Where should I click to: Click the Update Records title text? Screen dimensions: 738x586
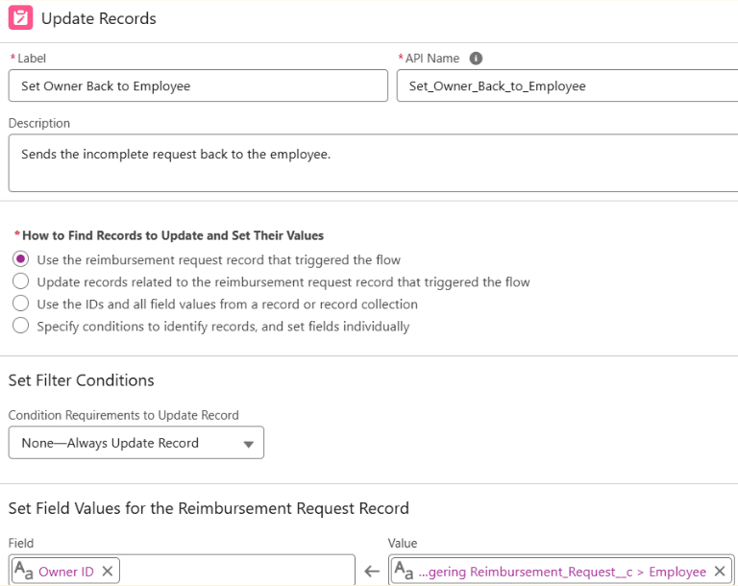(98, 18)
